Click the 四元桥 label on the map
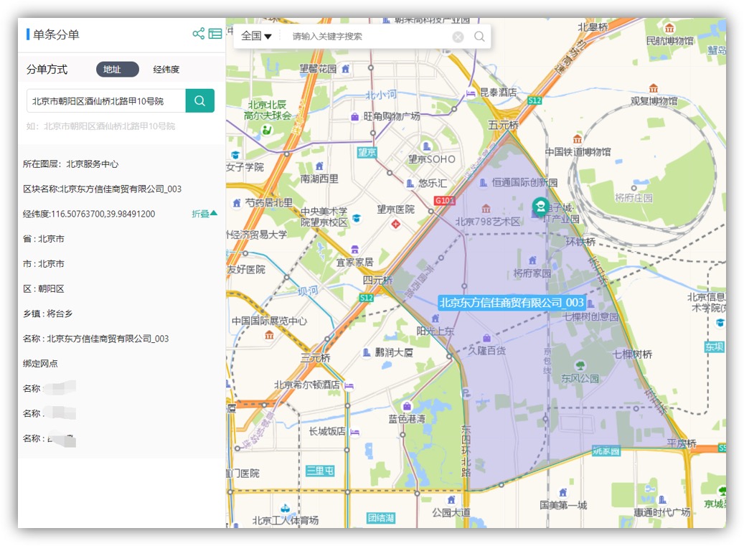Screen dimensions: 744x546 (377, 280)
